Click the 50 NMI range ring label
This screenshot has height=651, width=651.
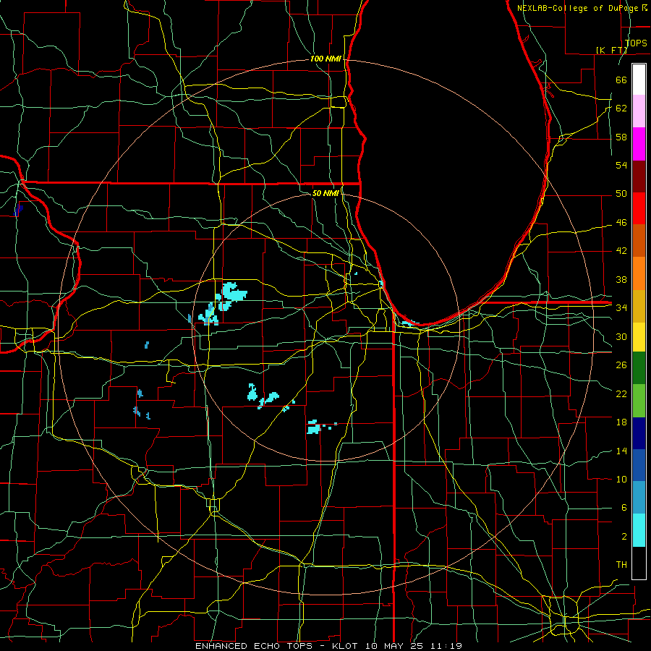[x=325, y=193]
